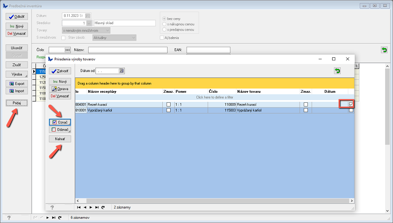This screenshot has width=393, height=223.
Task: Toggle the selection checkbox for Rezeň kurací row
Action: pyautogui.click(x=351, y=104)
